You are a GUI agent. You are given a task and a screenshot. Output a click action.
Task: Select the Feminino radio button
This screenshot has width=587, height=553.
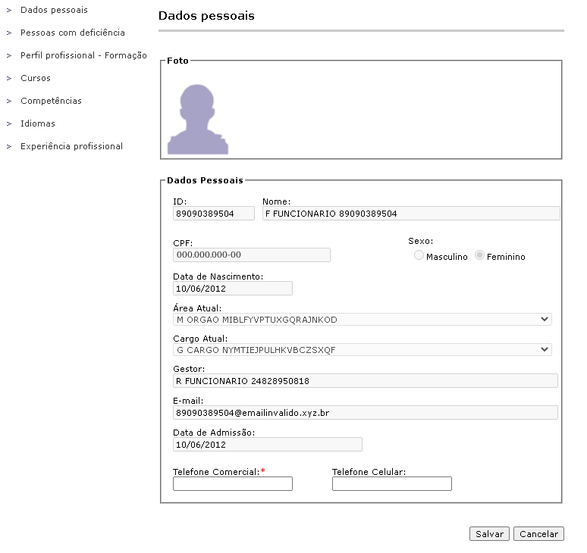[479, 256]
